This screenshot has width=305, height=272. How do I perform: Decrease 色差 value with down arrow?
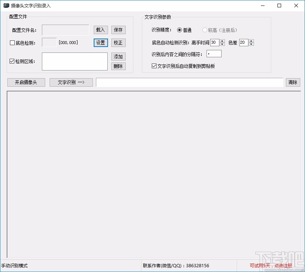tap(251, 44)
